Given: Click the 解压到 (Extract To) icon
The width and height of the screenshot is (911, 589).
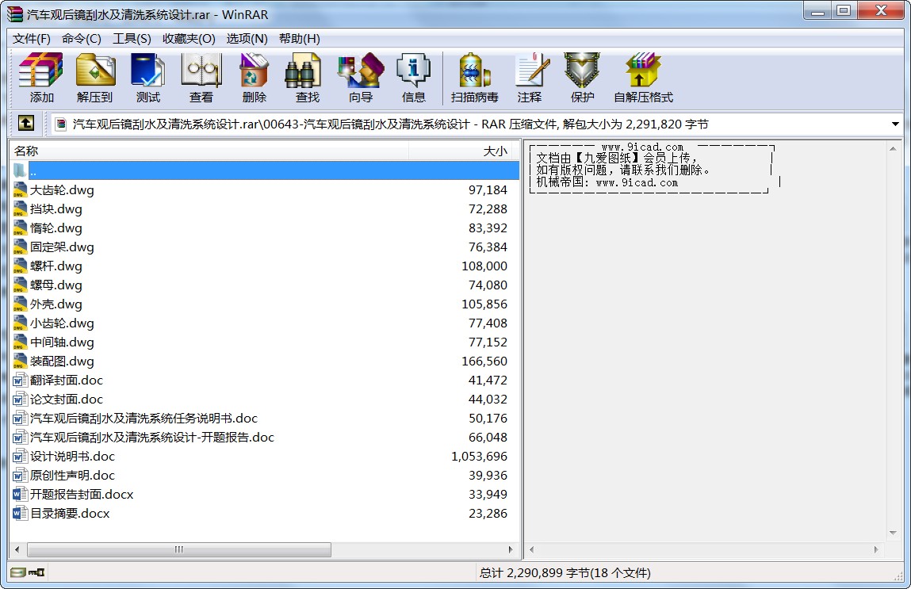Looking at the screenshot, I should (x=94, y=78).
